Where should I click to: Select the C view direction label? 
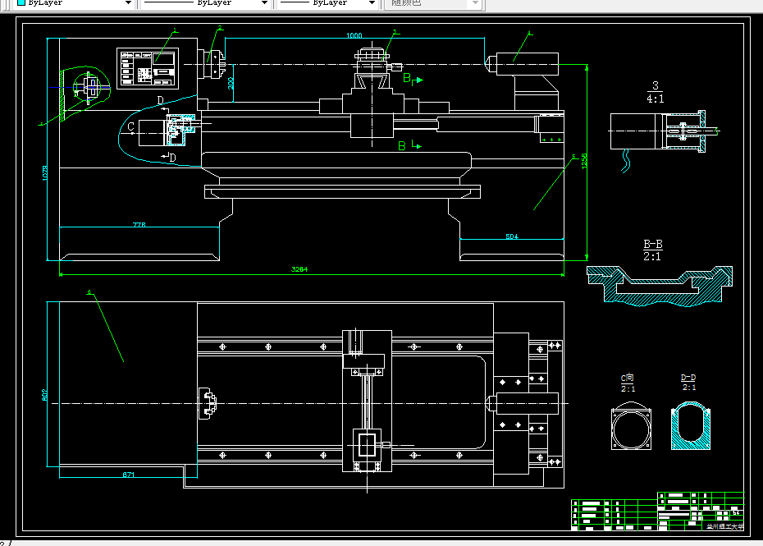coord(130,126)
